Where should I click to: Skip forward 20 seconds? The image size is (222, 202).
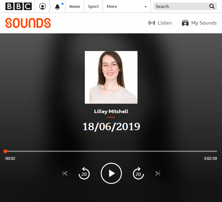138,173
